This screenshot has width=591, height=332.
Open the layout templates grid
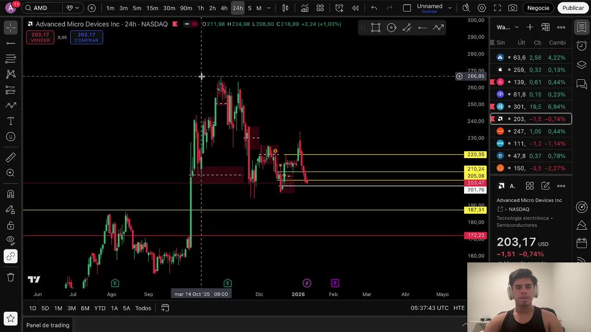point(320,8)
